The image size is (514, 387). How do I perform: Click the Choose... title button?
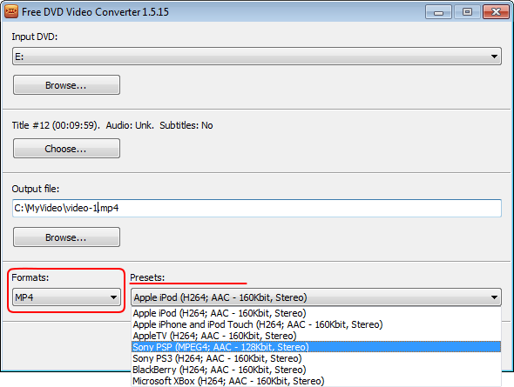click(x=66, y=149)
